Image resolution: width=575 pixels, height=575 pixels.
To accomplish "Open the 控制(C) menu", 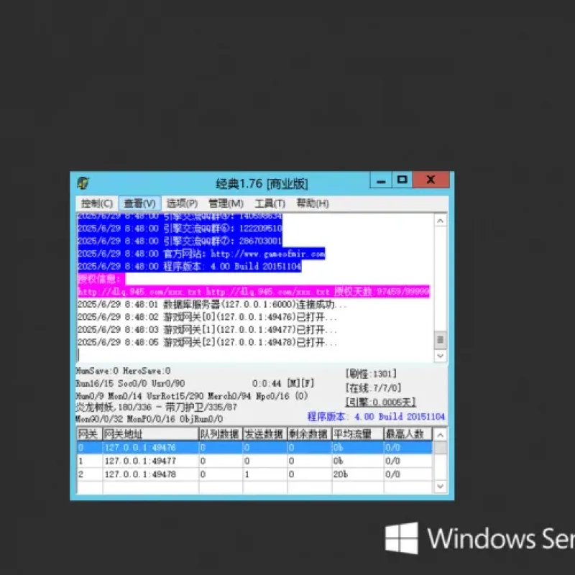I will 97,203.
